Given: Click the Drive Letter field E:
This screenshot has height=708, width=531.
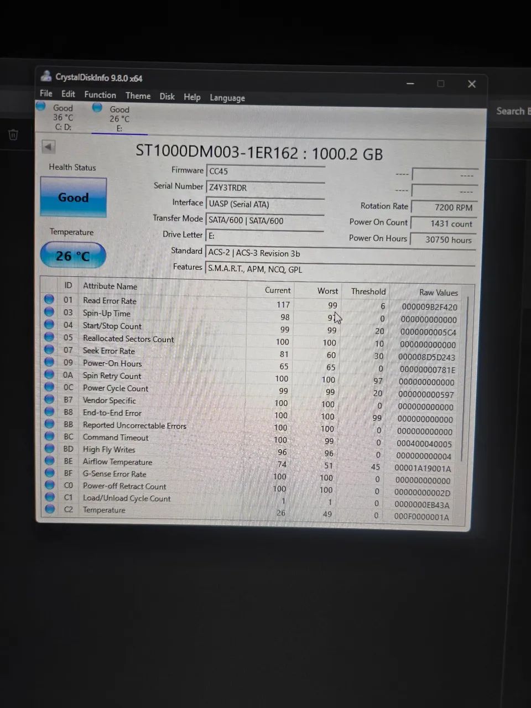Looking at the screenshot, I should point(264,236).
